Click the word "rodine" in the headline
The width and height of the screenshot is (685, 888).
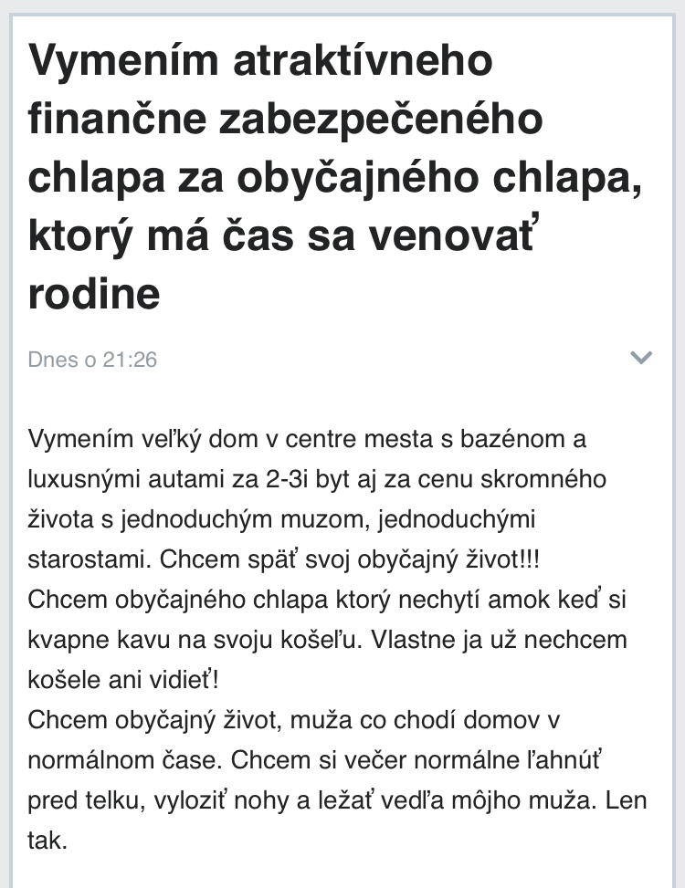click(x=94, y=294)
